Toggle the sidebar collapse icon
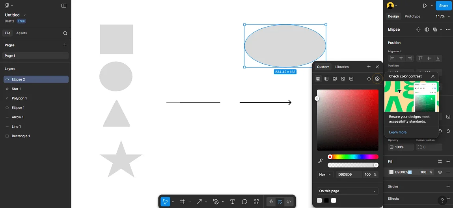 click(x=64, y=6)
